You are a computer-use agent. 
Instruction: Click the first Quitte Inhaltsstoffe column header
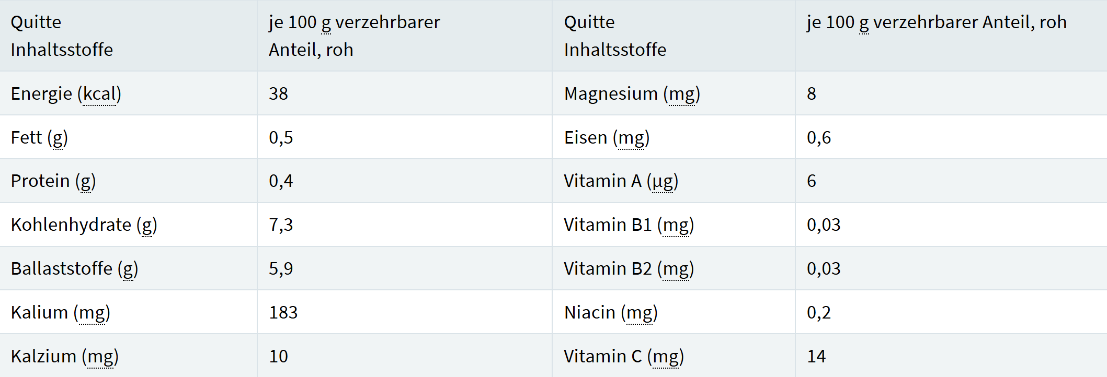pos(62,36)
